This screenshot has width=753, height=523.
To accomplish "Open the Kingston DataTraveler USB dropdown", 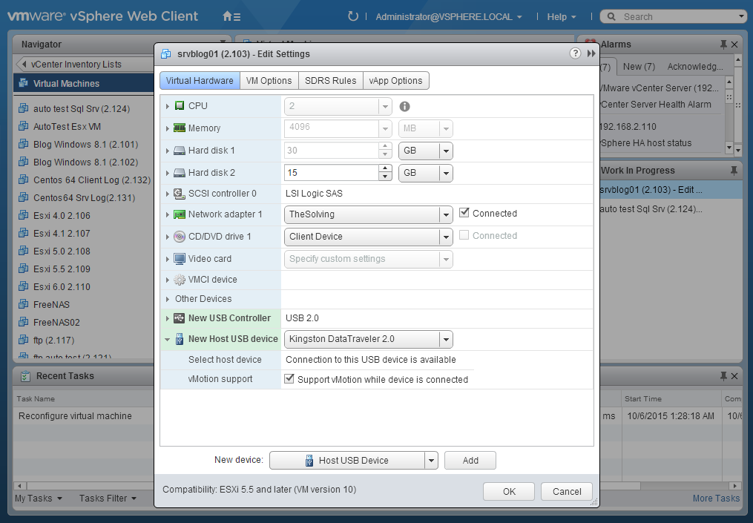I will (368, 339).
